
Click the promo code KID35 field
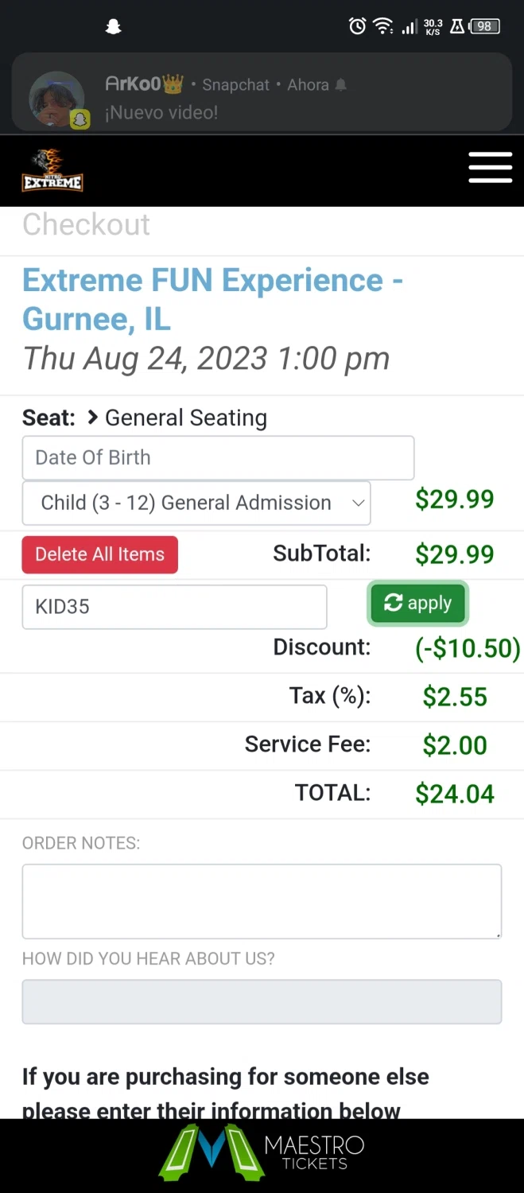[x=174, y=607]
